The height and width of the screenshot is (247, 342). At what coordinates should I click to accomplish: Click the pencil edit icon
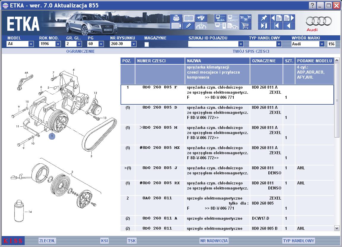(x=189, y=26)
